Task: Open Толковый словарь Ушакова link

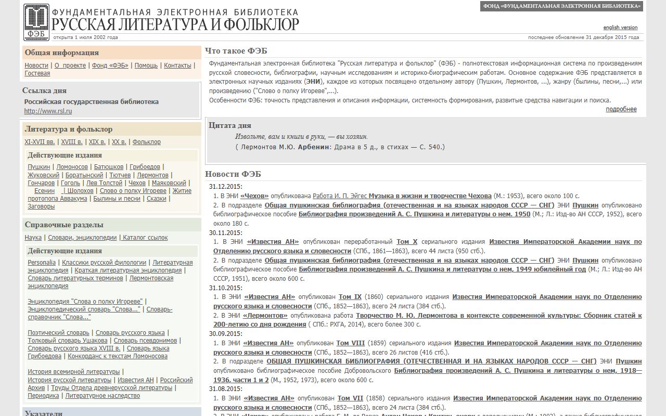Action: click(x=68, y=341)
